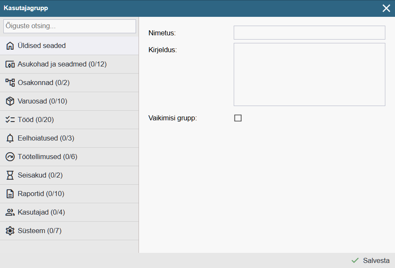Switch to Tööd (0/20) permissions
Viewport: 395px width, 268px height.
pos(36,120)
